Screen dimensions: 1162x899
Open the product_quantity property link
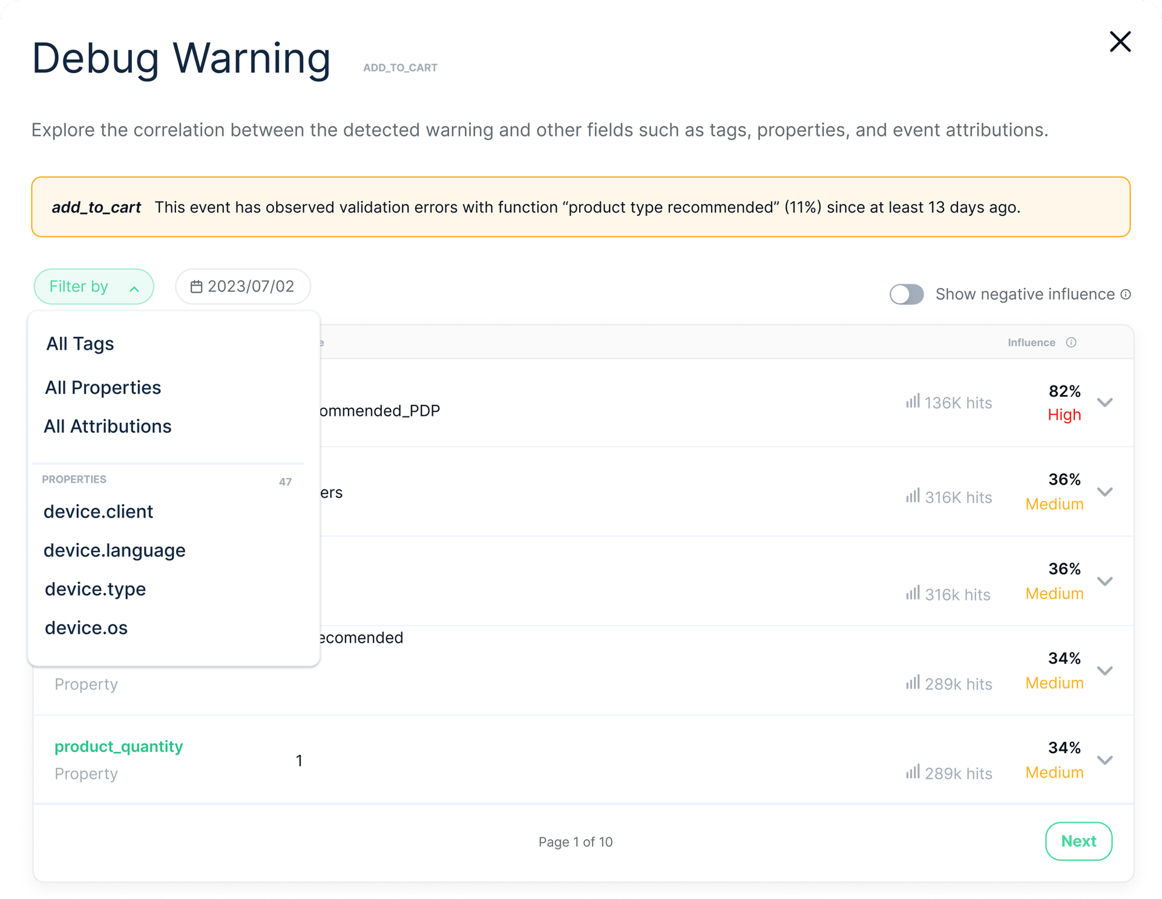pos(119,747)
